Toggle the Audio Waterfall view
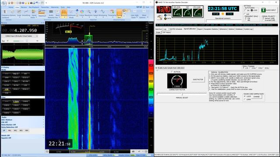 51,14
